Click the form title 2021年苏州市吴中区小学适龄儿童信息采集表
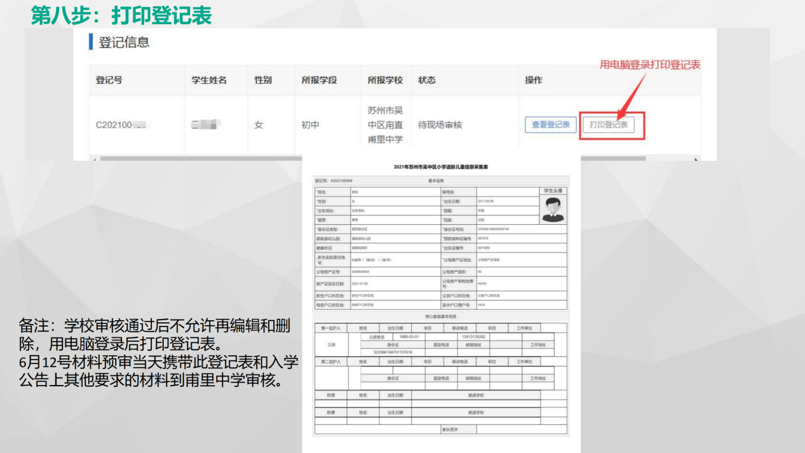The height and width of the screenshot is (453, 805). pos(439,166)
